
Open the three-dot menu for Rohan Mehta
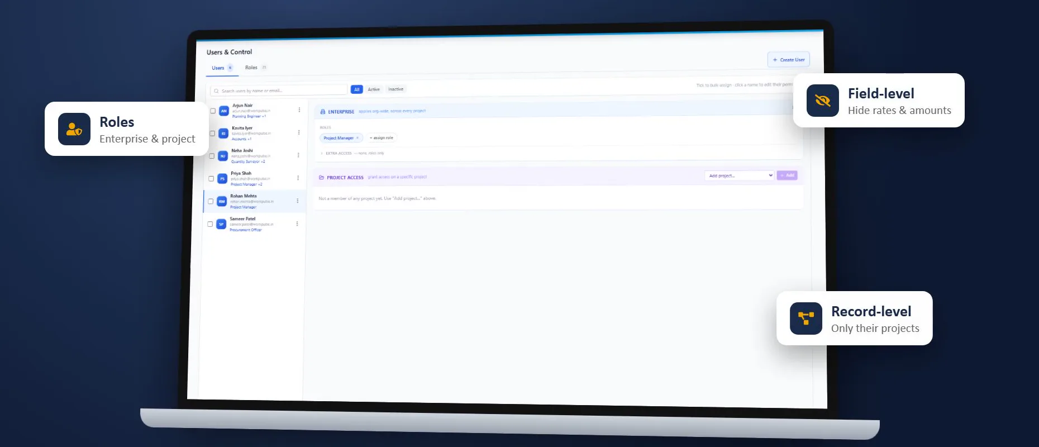(297, 201)
